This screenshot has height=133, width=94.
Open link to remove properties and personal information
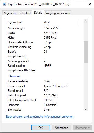39,117
